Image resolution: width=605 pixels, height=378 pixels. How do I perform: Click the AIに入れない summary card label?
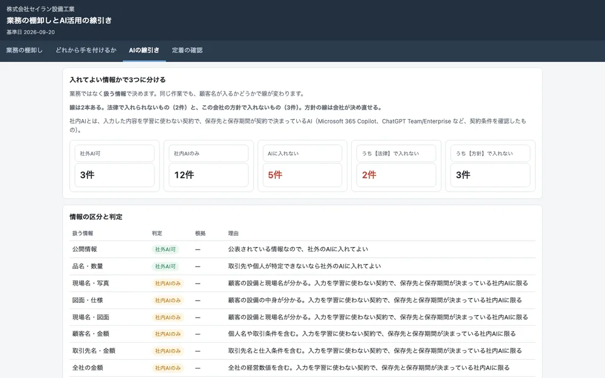pos(283,154)
